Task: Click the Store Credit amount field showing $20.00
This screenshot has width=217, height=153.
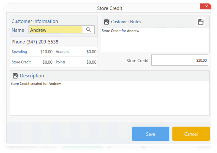Action: [180, 60]
